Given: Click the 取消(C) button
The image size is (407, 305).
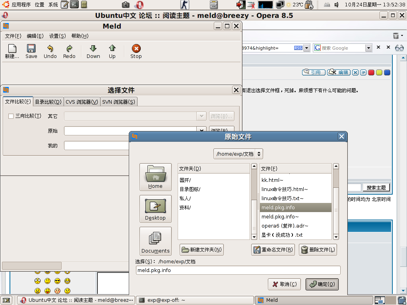Looking at the screenshot, I should tap(284, 284).
